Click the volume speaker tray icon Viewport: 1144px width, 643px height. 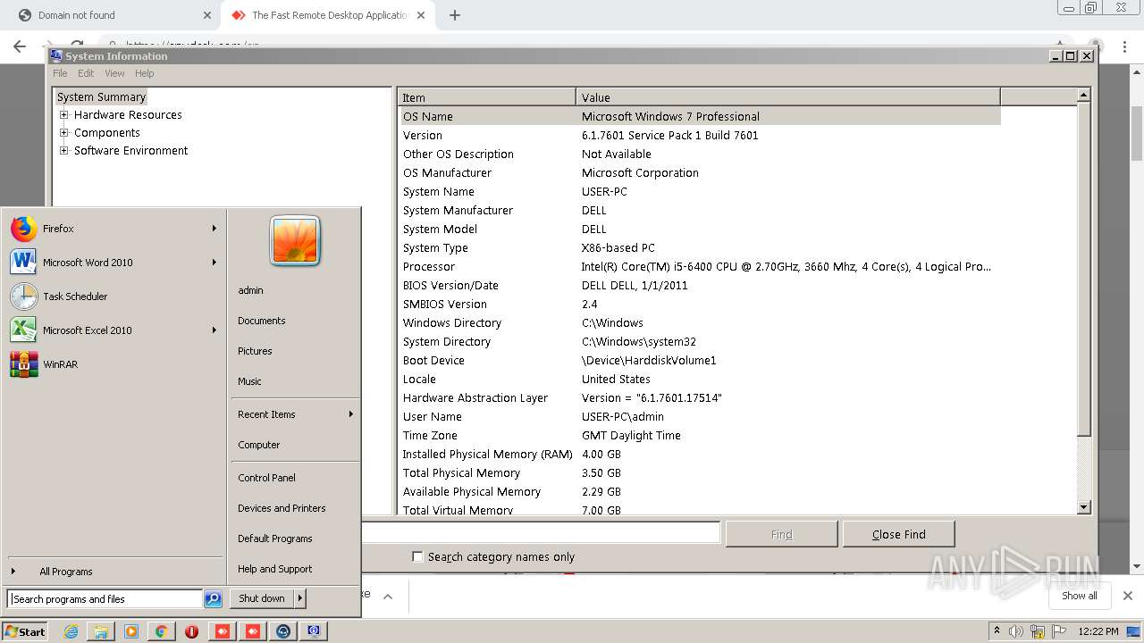1016,631
